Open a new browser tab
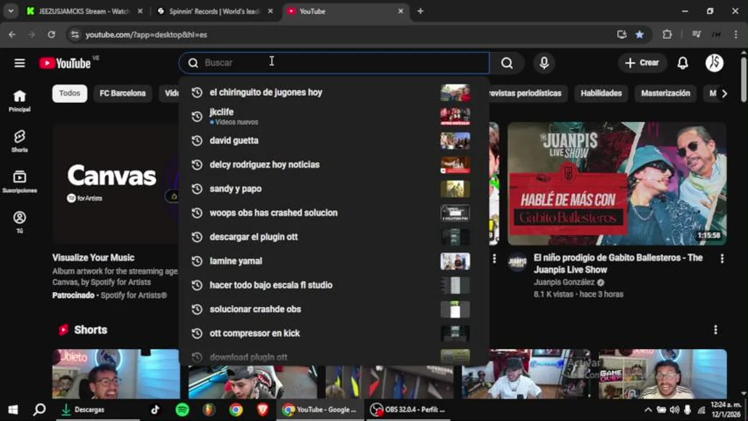 420,11
